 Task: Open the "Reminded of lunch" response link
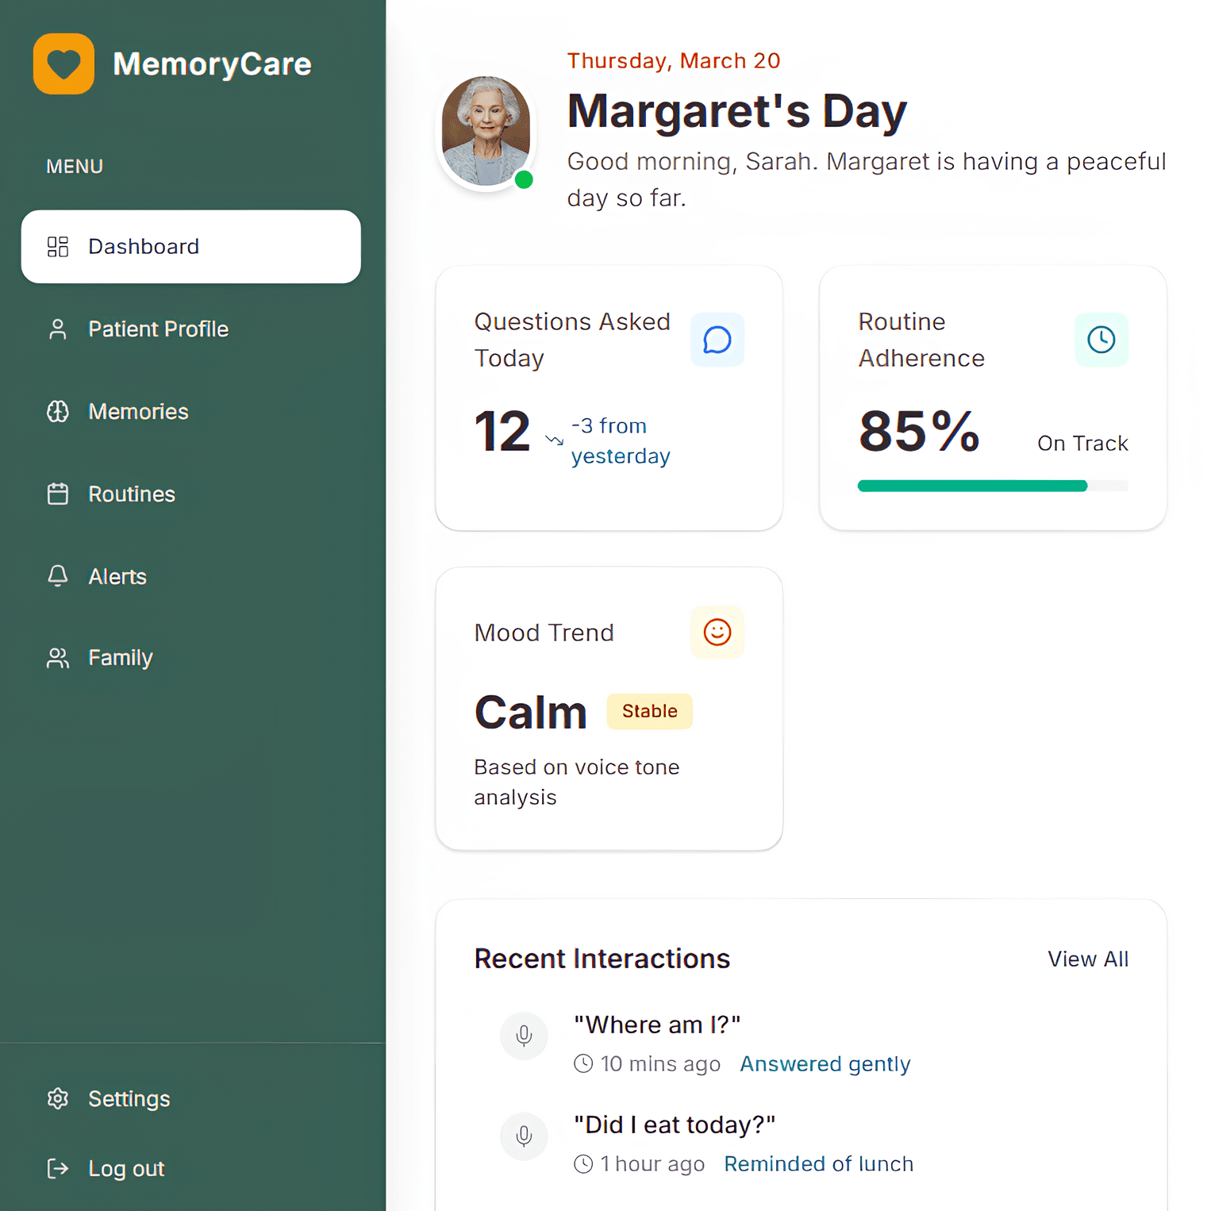click(x=818, y=1163)
